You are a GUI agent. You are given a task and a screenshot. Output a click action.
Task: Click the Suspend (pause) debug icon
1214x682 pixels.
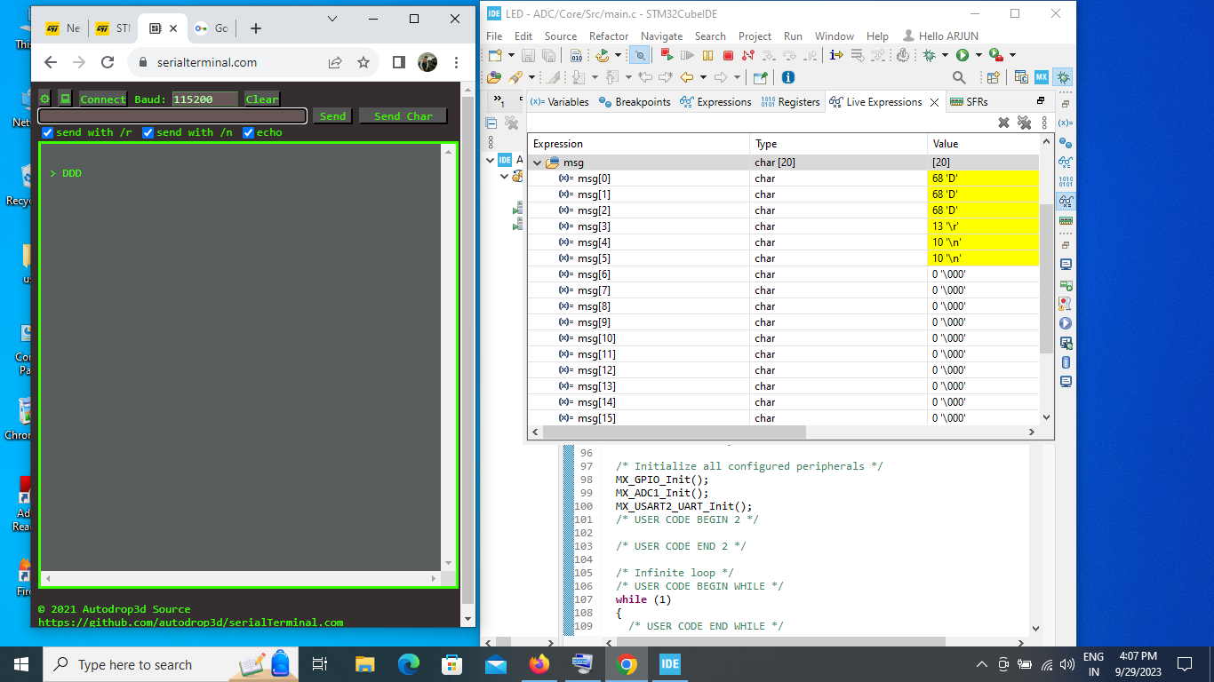pyautogui.click(x=707, y=55)
